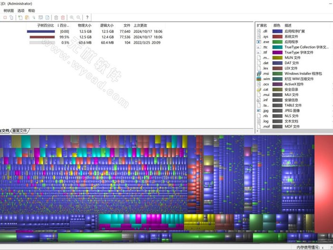The width and height of the screenshot is (333, 250).
Task: Select the row showing 0.5%
Action: click(95, 42)
